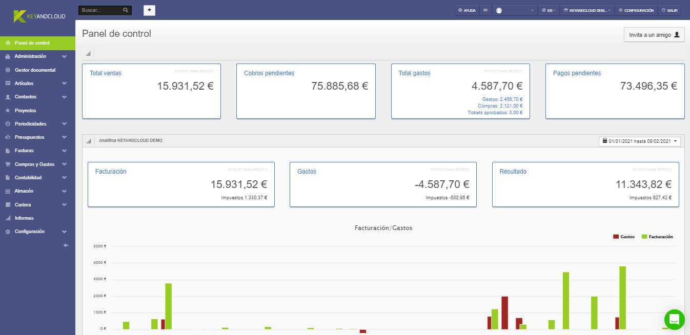Click the chart icon beside Analítica header

pyautogui.click(x=89, y=141)
